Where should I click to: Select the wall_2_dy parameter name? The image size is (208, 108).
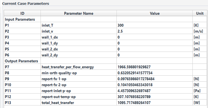78,55
